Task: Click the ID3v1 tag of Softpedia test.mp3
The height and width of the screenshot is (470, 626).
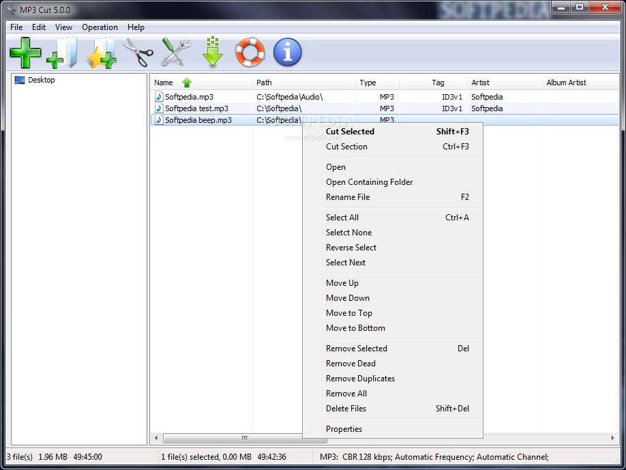Action: (452, 108)
